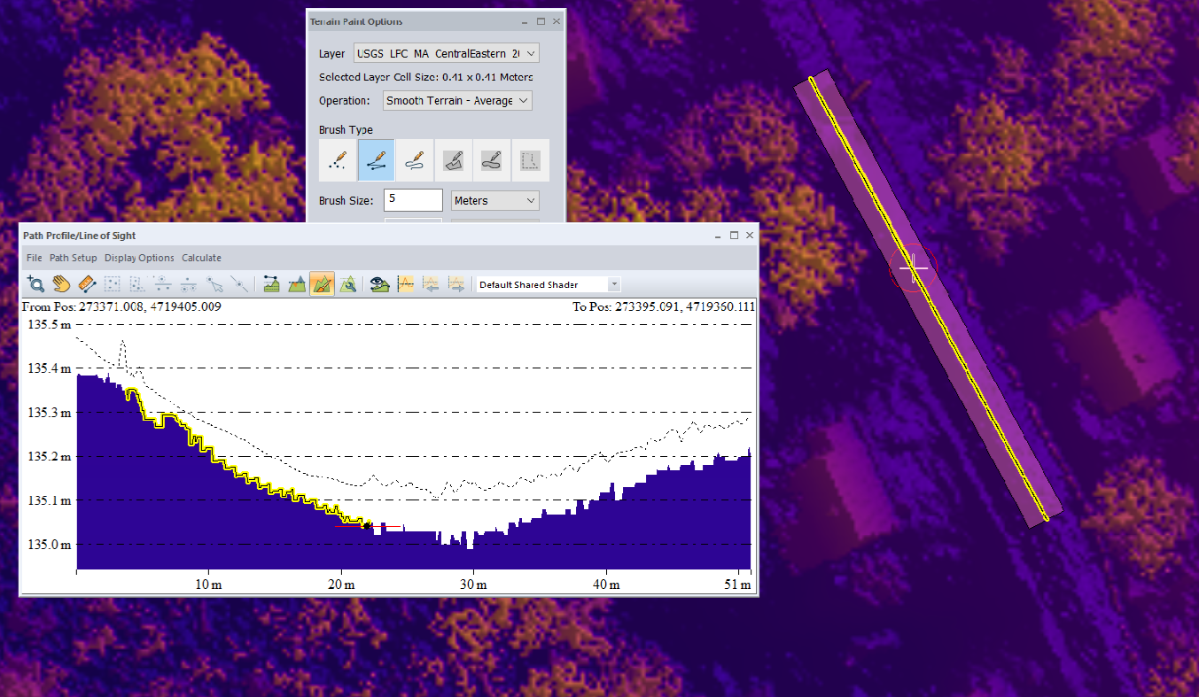Select the freehand area brush type

click(492, 160)
